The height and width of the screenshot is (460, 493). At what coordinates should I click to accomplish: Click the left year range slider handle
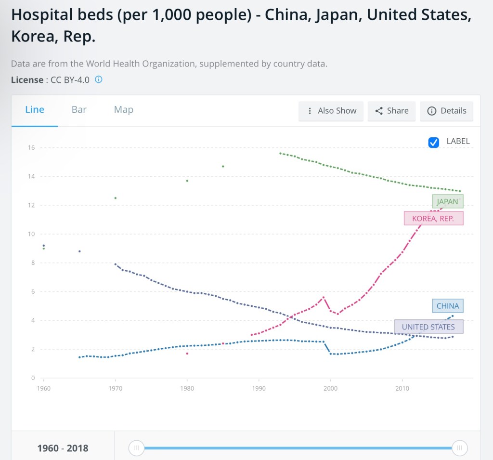(136, 448)
